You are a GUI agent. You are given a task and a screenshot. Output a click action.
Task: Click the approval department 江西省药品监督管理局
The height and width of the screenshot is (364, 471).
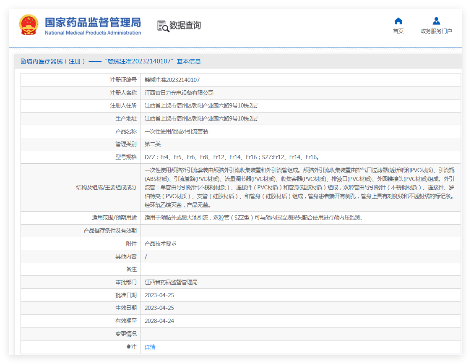(x=171, y=282)
